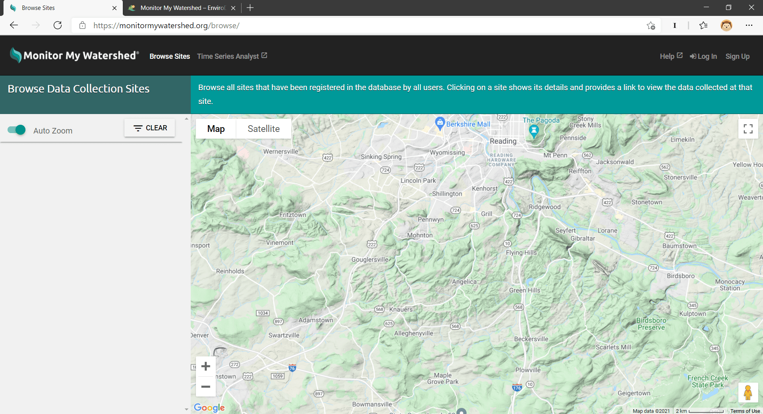Click the Monitor My Watershed logo
The image size is (763, 414).
point(75,56)
